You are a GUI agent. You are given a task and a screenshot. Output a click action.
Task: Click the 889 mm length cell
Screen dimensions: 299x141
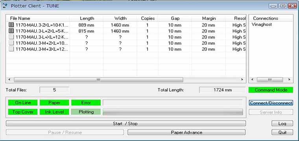click(86, 25)
